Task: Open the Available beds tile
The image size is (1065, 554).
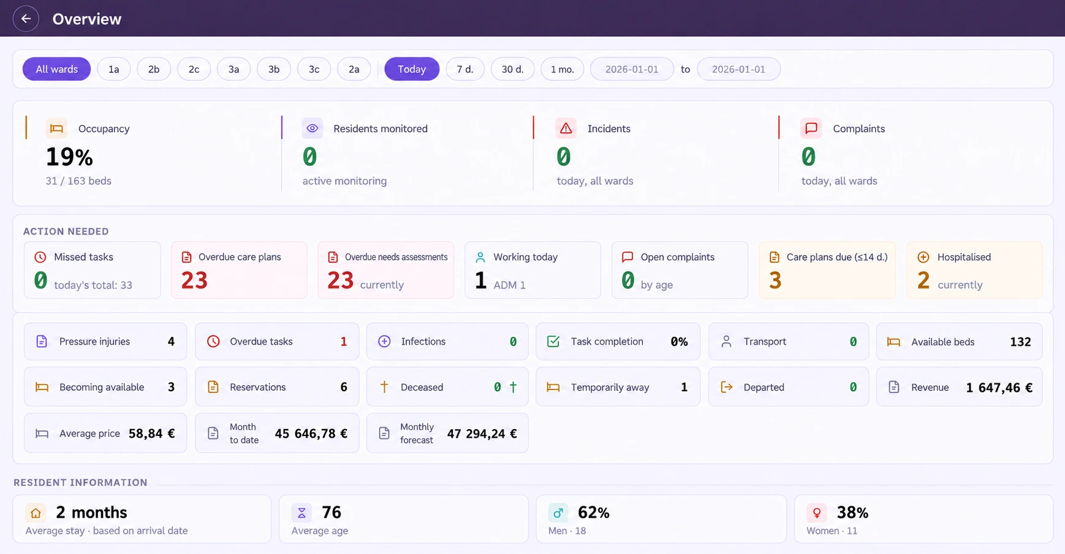Action: (959, 342)
